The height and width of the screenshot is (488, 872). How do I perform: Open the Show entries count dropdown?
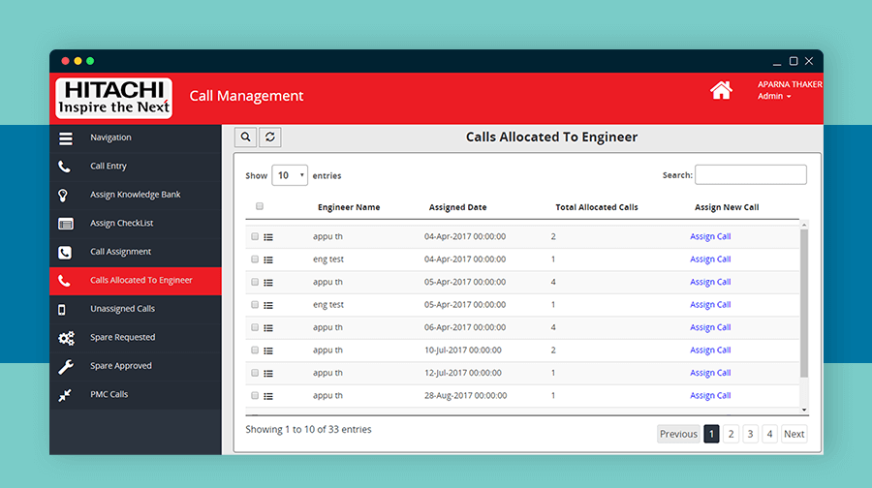[289, 175]
